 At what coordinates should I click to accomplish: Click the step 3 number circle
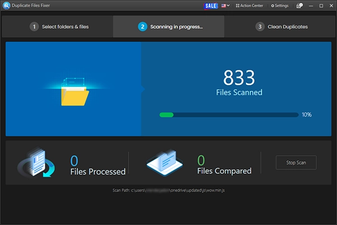click(260, 26)
